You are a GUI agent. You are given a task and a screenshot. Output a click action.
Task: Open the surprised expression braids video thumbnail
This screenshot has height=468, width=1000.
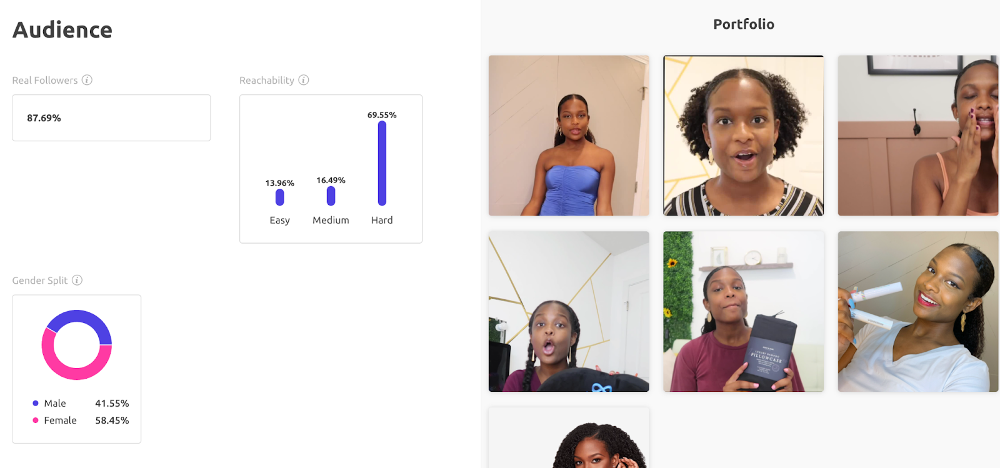click(x=569, y=312)
